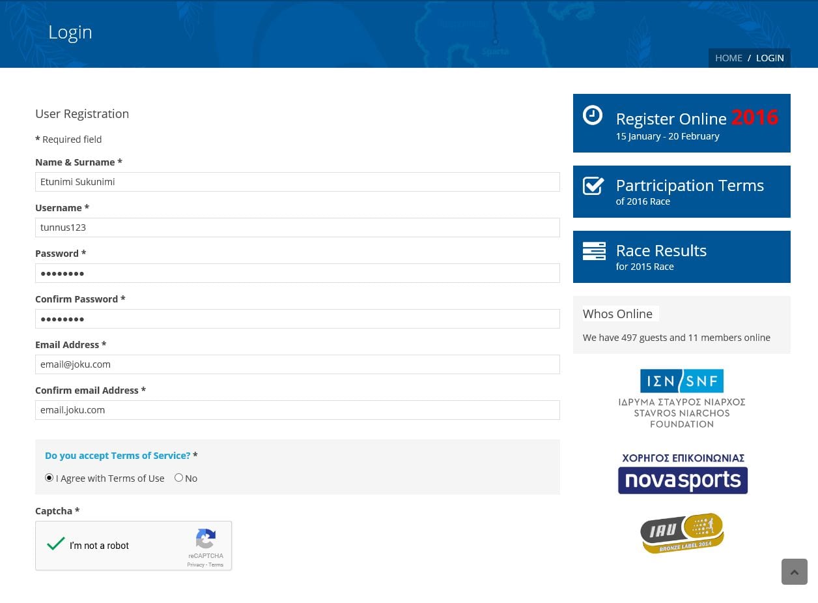Viewport: 818px width, 603px height.
Task: Select "I Agree with Terms of Use" radio
Action: pyautogui.click(x=49, y=478)
